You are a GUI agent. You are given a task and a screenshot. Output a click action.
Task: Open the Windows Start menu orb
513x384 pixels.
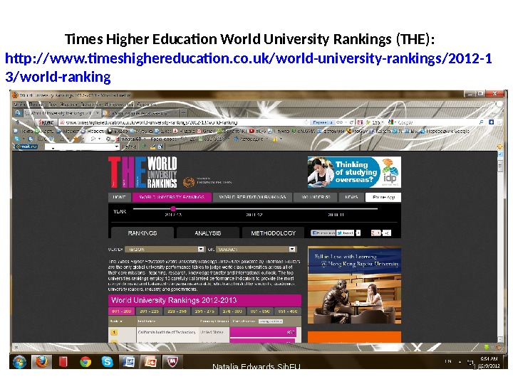[19, 362]
